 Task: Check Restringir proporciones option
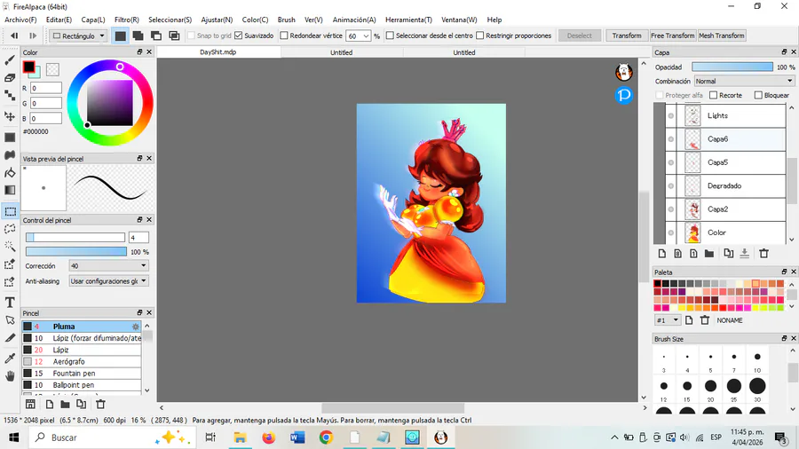tap(480, 35)
